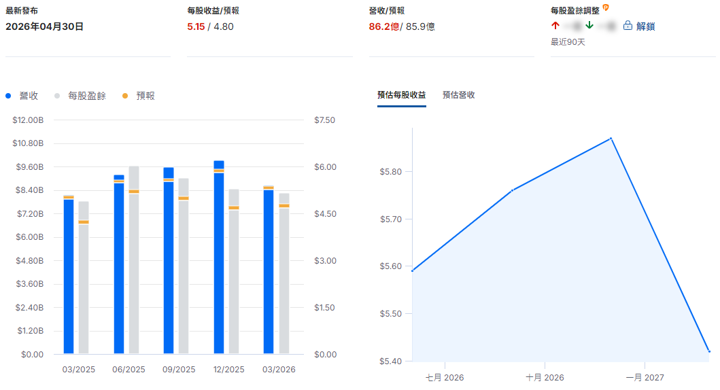Viewport: 720px width, 390px height.
Task: Click the 每股收益/預報 heading
Action: tap(213, 11)
